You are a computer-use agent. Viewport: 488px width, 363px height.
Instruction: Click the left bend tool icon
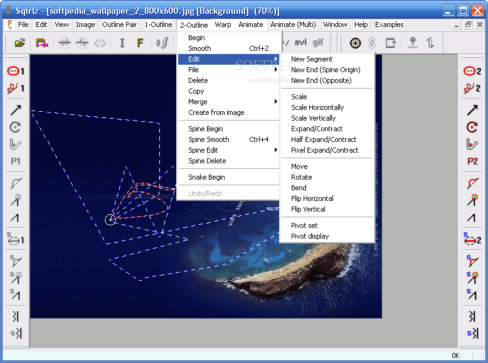pos(15,144)
